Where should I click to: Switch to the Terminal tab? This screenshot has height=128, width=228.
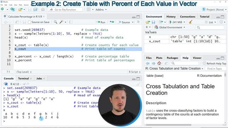[x=23, y=78]
